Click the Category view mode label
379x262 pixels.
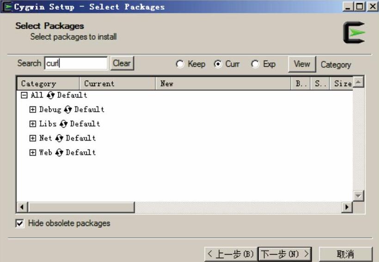336,65
